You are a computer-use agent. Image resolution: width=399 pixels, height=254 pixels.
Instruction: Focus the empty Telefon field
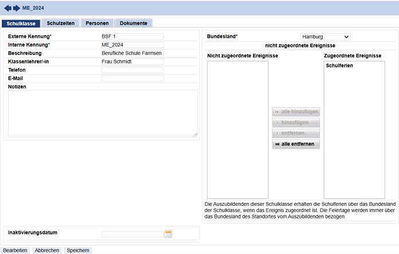pyautogui.click(x=132, y=70)
